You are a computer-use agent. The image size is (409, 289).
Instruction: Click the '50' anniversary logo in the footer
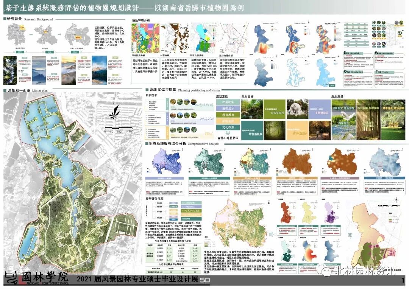[x=205, y=280]
